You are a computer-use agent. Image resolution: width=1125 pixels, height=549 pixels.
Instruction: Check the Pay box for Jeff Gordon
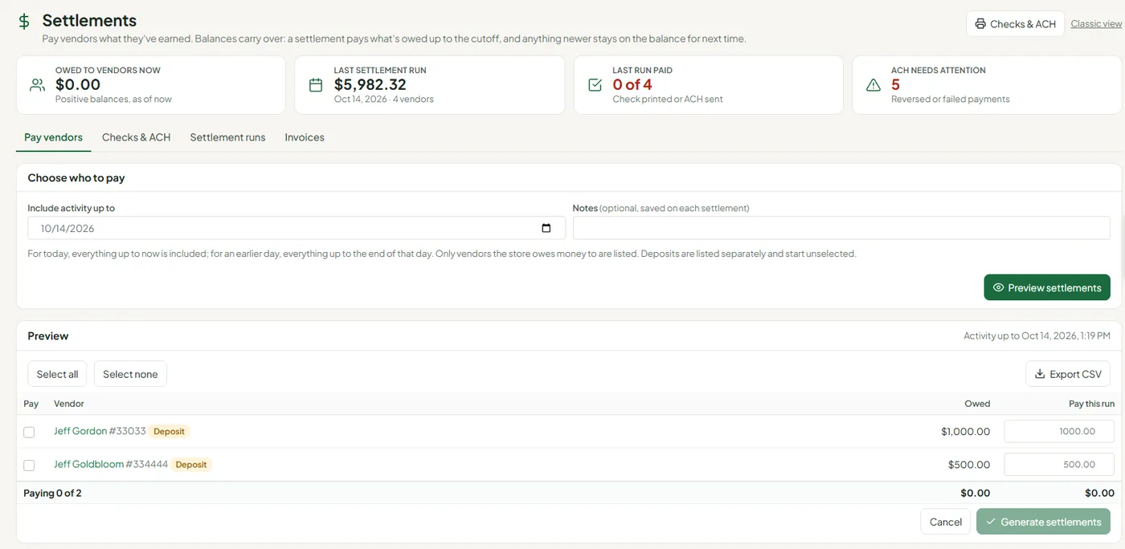click(x=29, y=432)
